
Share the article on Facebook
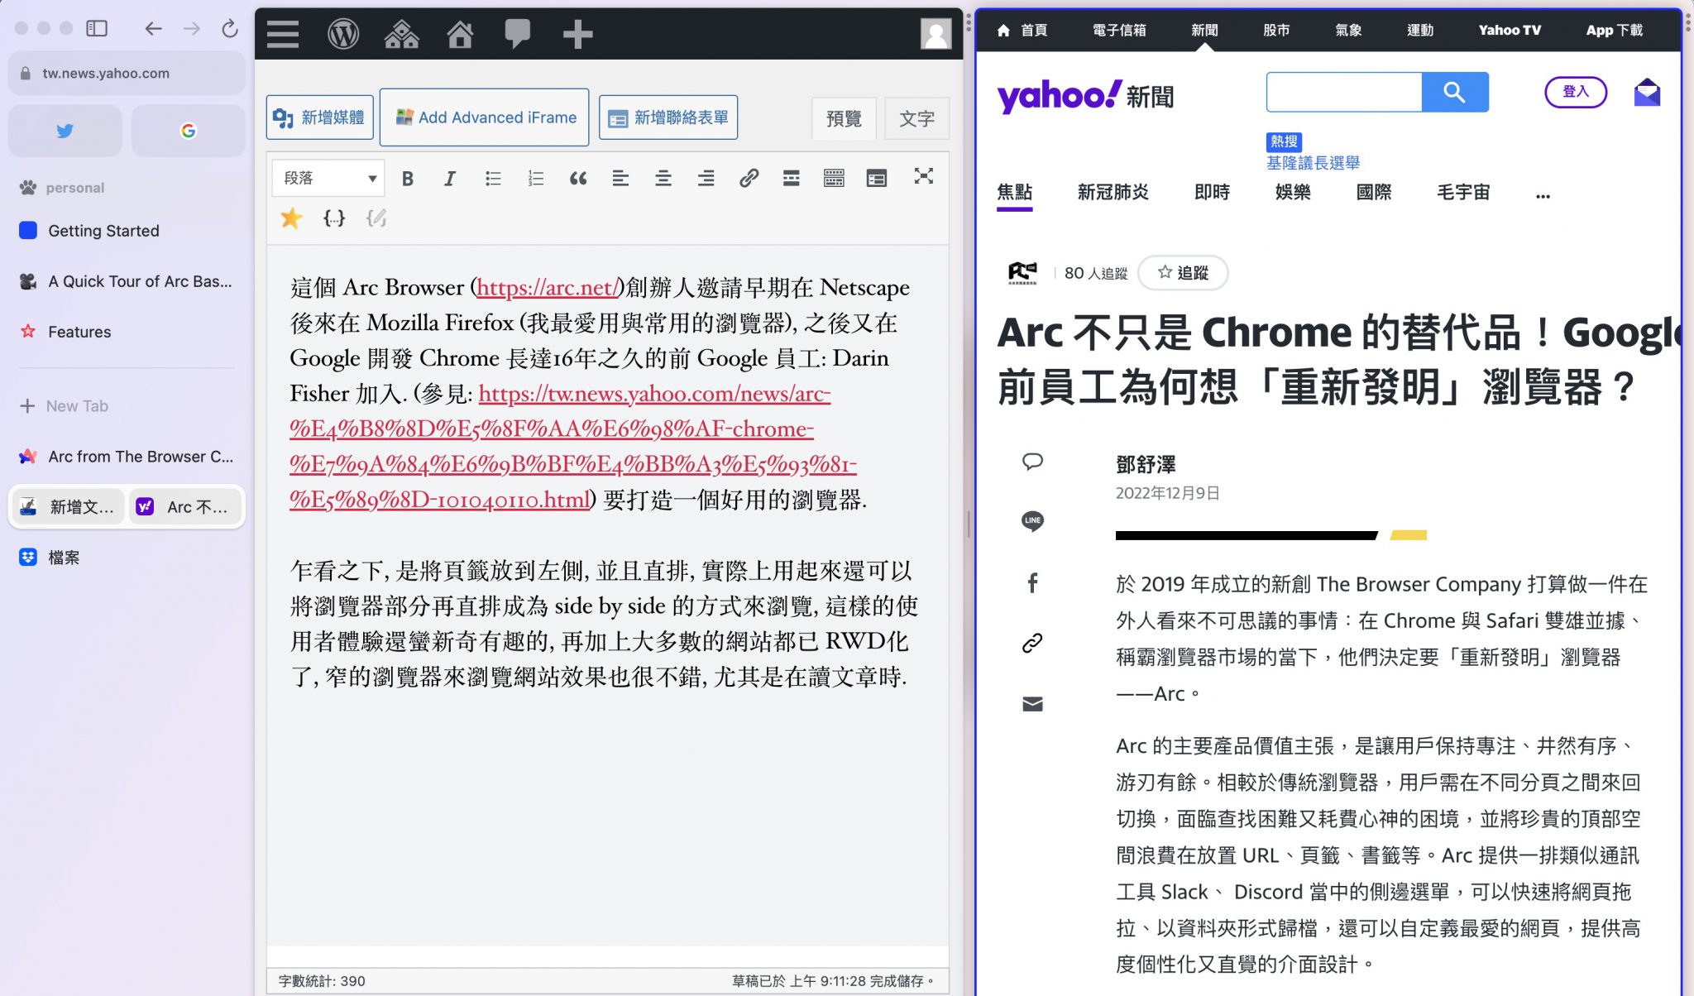[x=1032, y=583]
